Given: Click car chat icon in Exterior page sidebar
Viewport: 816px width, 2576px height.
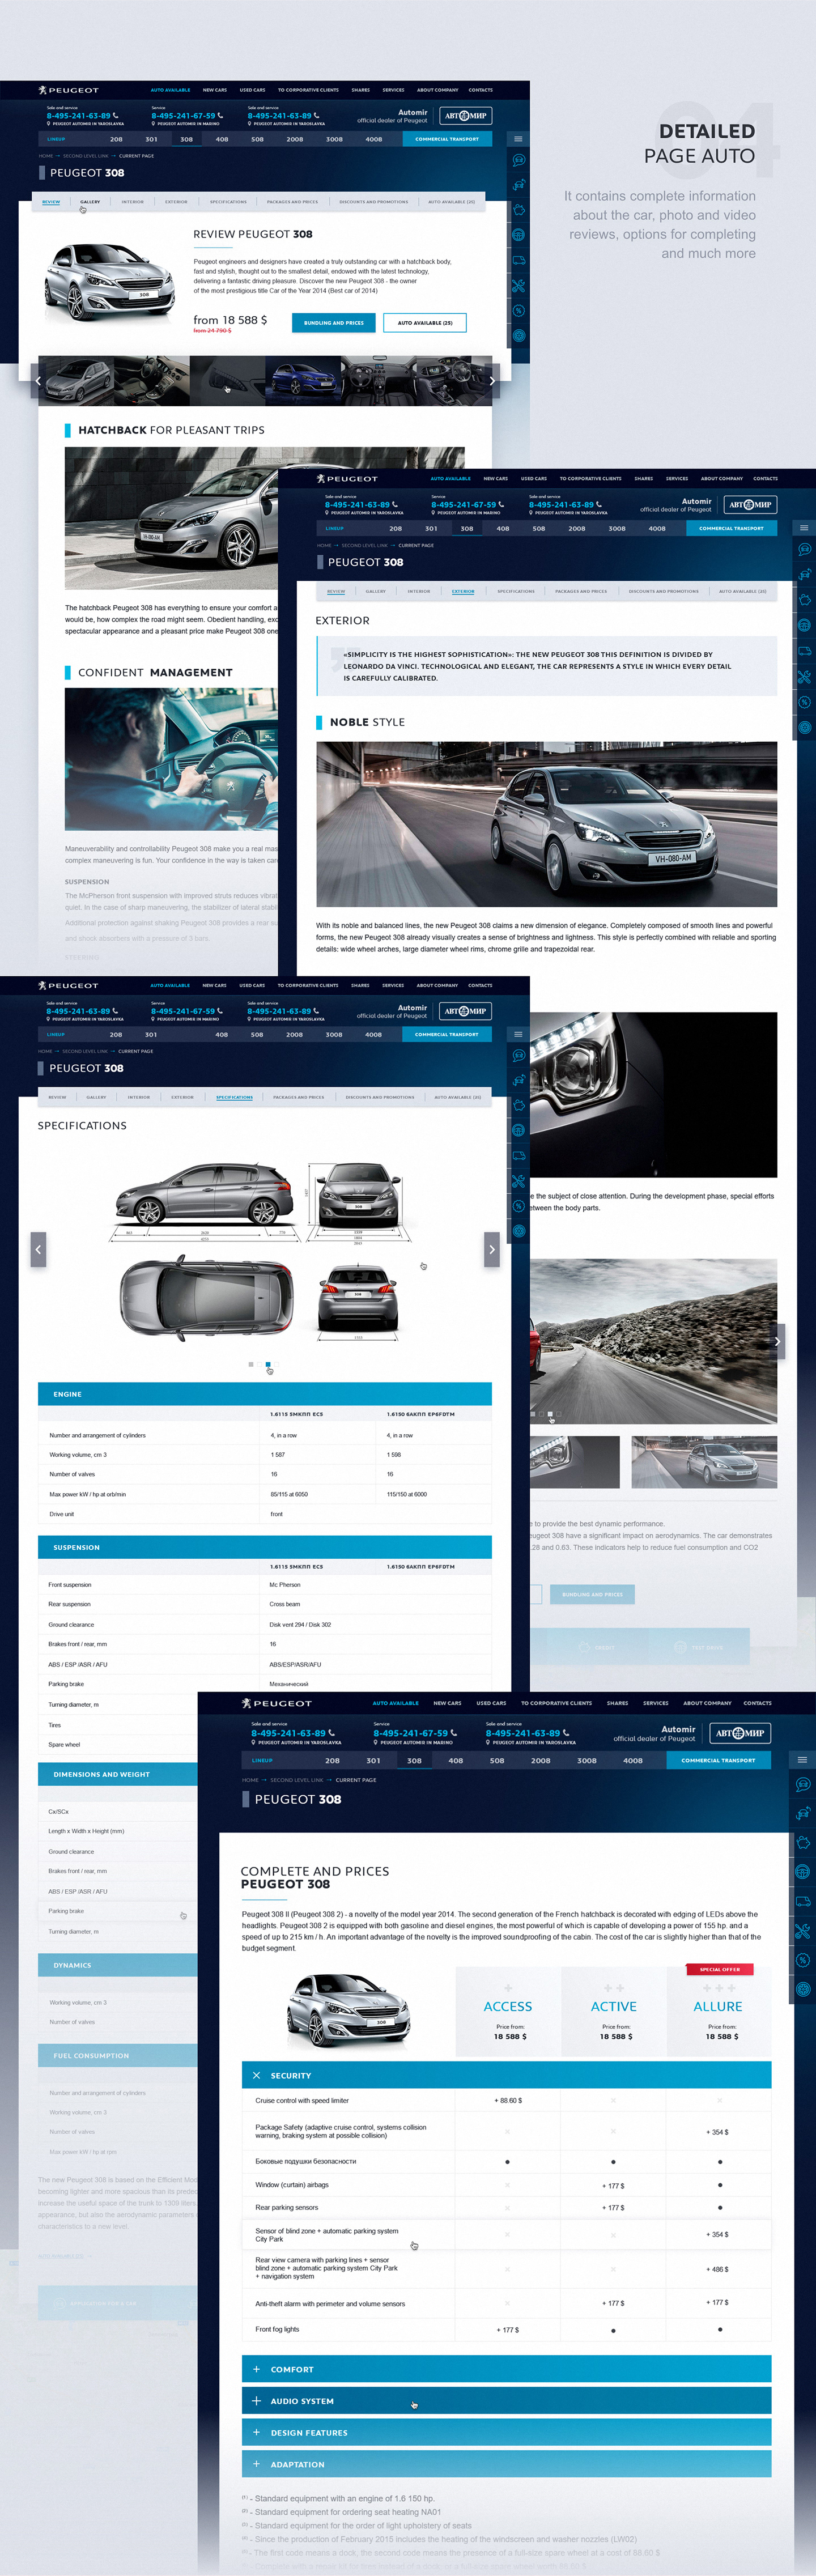Looking at the screenshot, I should pos(804,549).
